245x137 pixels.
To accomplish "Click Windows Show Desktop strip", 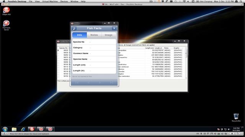I will 242,129.
